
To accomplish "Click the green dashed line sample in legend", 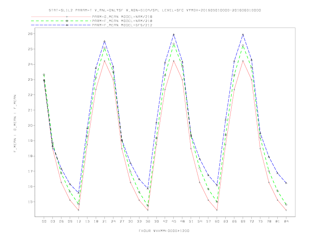I will 61,21.
